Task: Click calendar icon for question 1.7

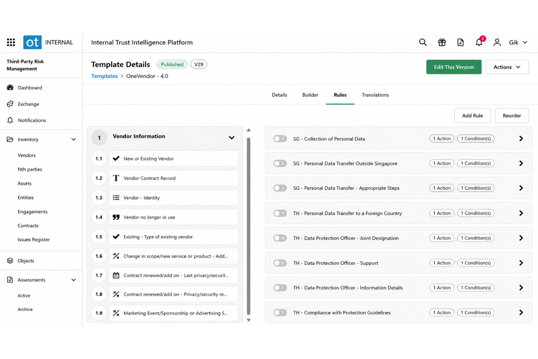Action: [x=116, y=275]
